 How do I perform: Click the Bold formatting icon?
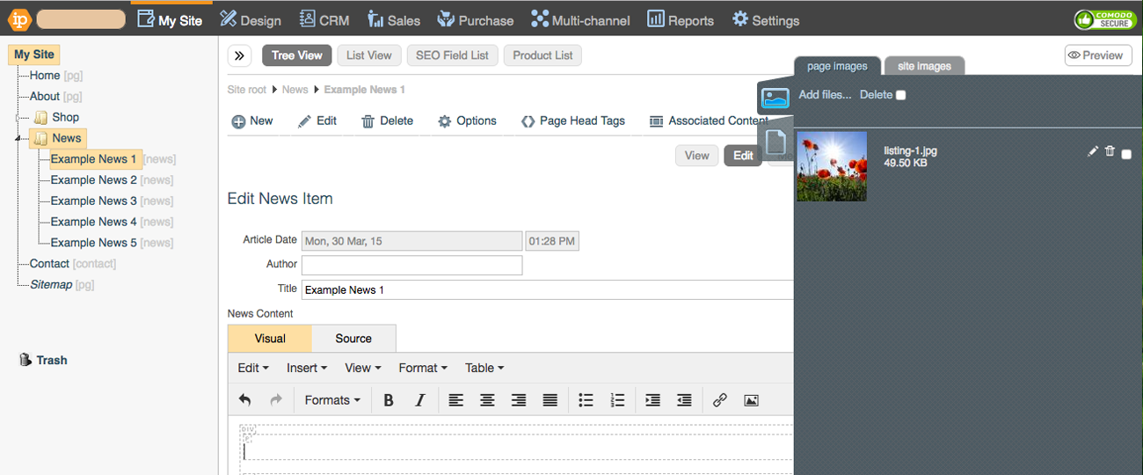(389, 400)
